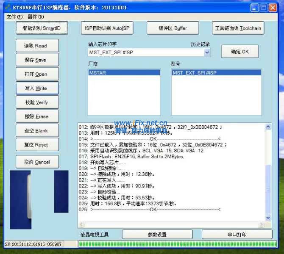Screen dimensions: 284x254
Task: Run the 查空 Blank check
Action: tap(37, 130)
